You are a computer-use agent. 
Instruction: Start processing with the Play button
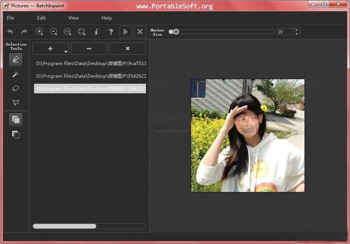click(x=126, y=32)
